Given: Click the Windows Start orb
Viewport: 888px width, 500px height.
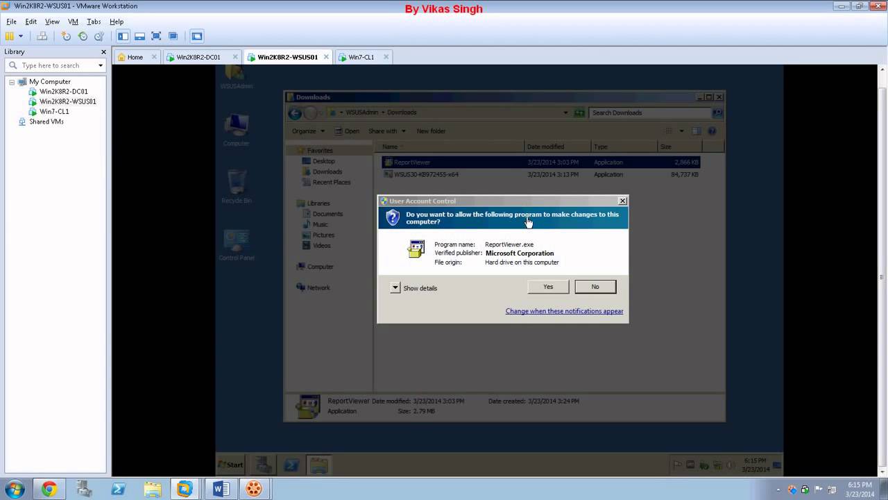Looking at the screenshot, I should point(15,490).
